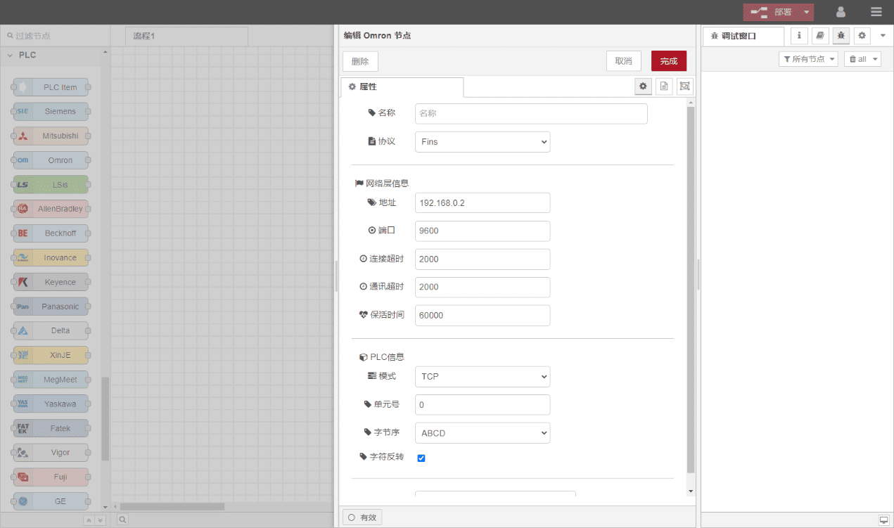
Task: Click the node appearance icon in the properties tab bar
Action: [x=684, y=86]
